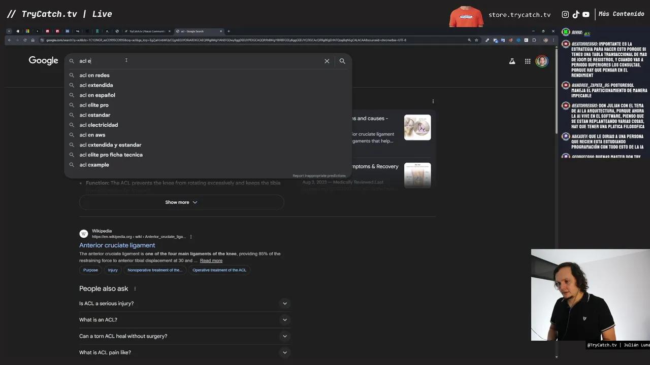
Task: Pick the 'acl electricidad' suggestion
Action: pyautogui.click(x=208, y=125)
